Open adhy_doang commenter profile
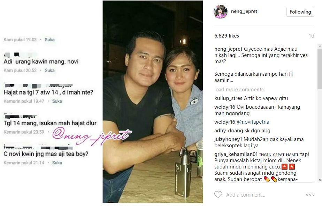The image size is (322, 206). (229, 130)
